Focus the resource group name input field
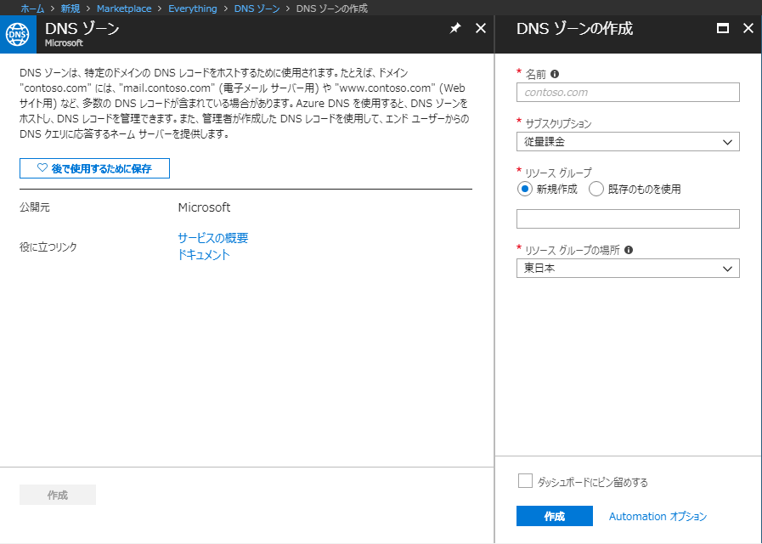 tap(628, 218)
